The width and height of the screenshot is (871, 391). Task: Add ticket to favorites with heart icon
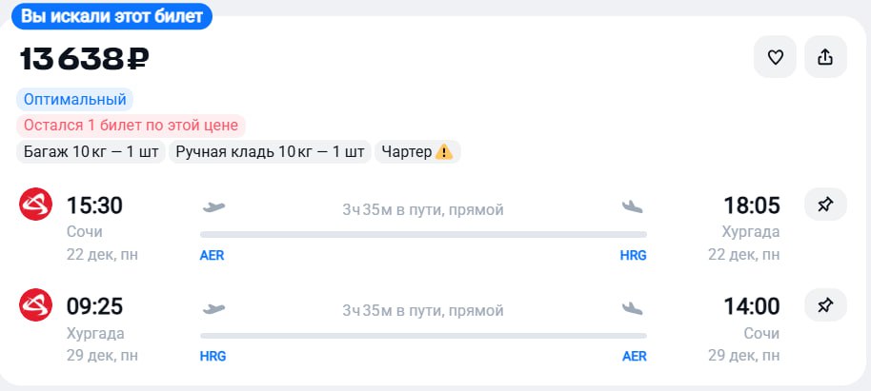click(775, 58)
